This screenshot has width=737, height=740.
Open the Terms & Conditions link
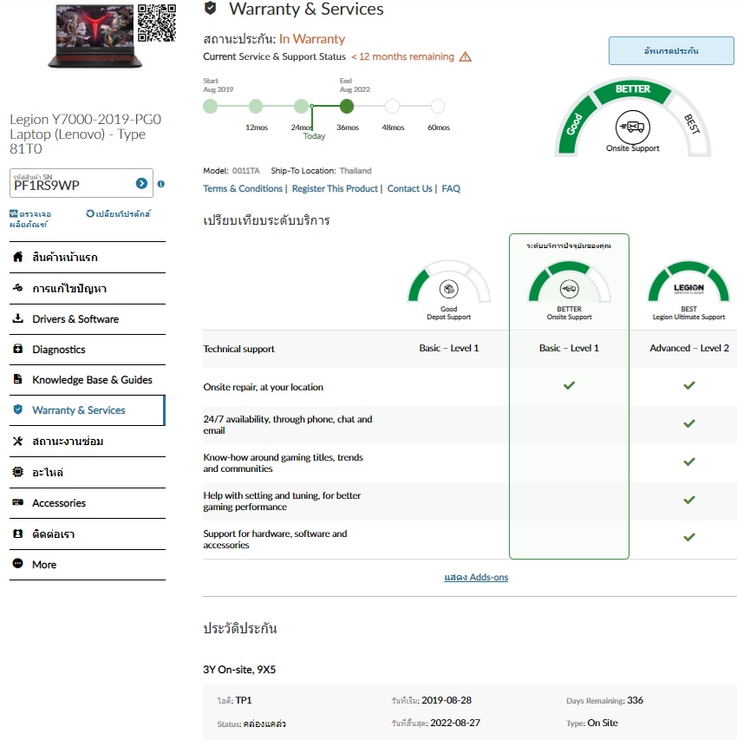243,189
